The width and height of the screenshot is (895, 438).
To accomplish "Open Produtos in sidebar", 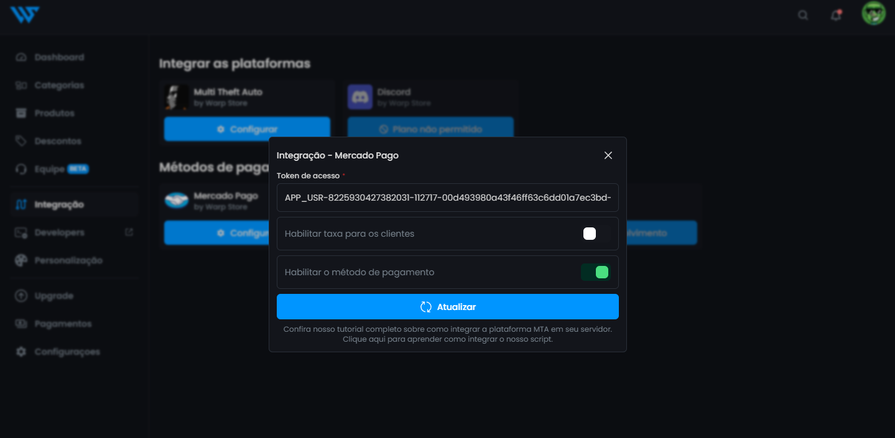I will [74, 113].
